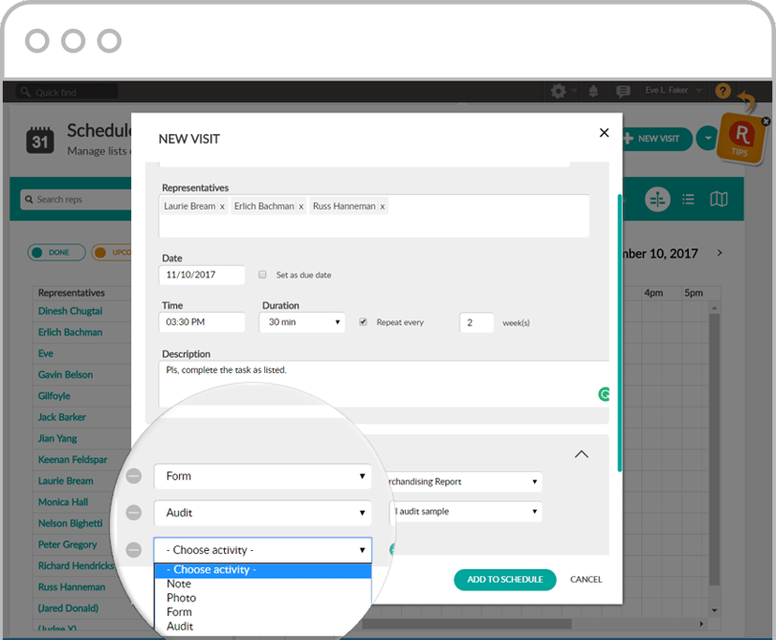Click Keenan Feldspar in representatives list
This screenshot has width=776, height=640.
[73, 460]
